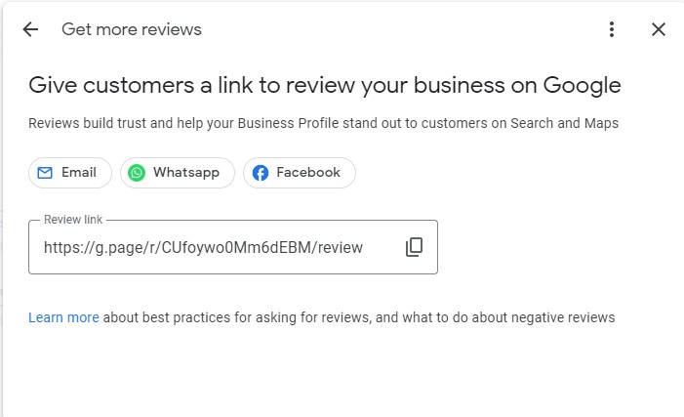
Task: Share review link via Whatsapp button
Action: click(x=178, y=173)
